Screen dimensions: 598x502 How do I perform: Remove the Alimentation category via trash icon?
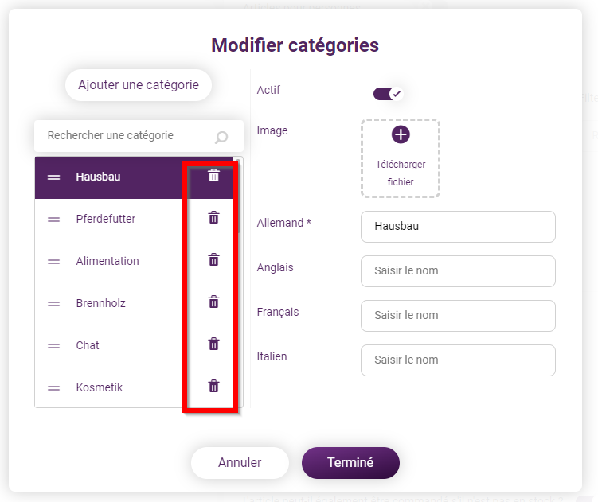(213, 260)
